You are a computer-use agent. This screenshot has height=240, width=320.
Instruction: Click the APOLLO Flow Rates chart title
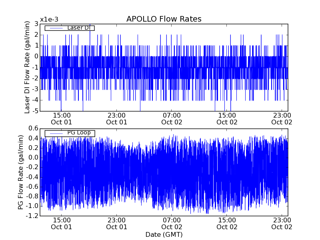point(164,19)
